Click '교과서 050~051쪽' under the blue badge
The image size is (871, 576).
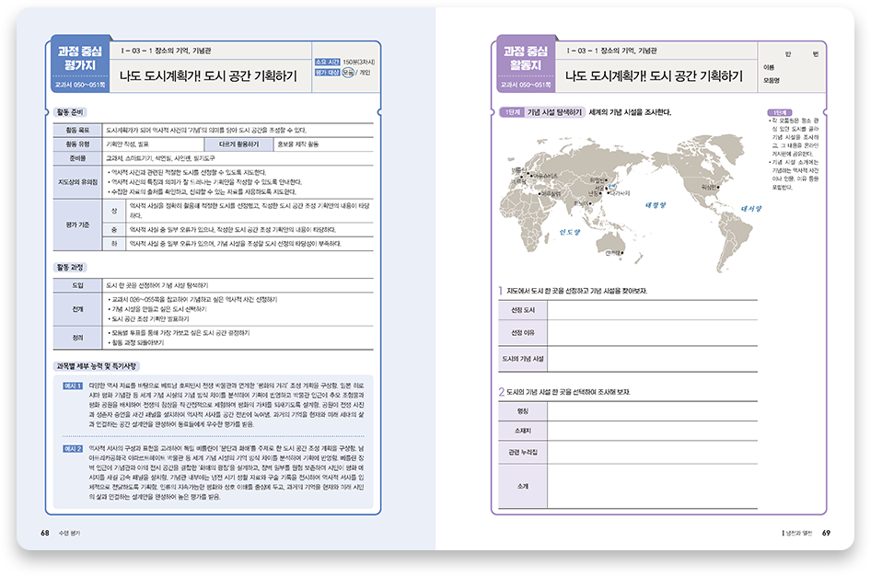(x=80, y=85)
